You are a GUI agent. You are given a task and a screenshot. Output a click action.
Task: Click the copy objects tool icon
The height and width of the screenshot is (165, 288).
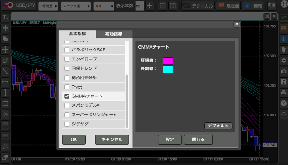pyautogui.click(x=5, y=39)
